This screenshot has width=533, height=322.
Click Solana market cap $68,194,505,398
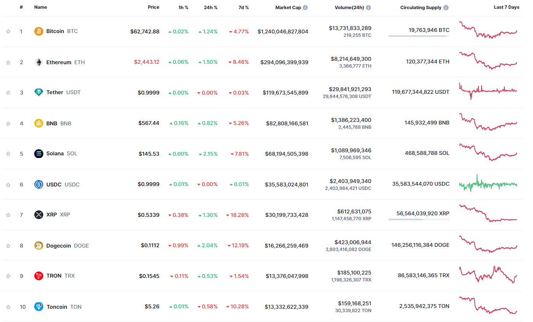287,154
